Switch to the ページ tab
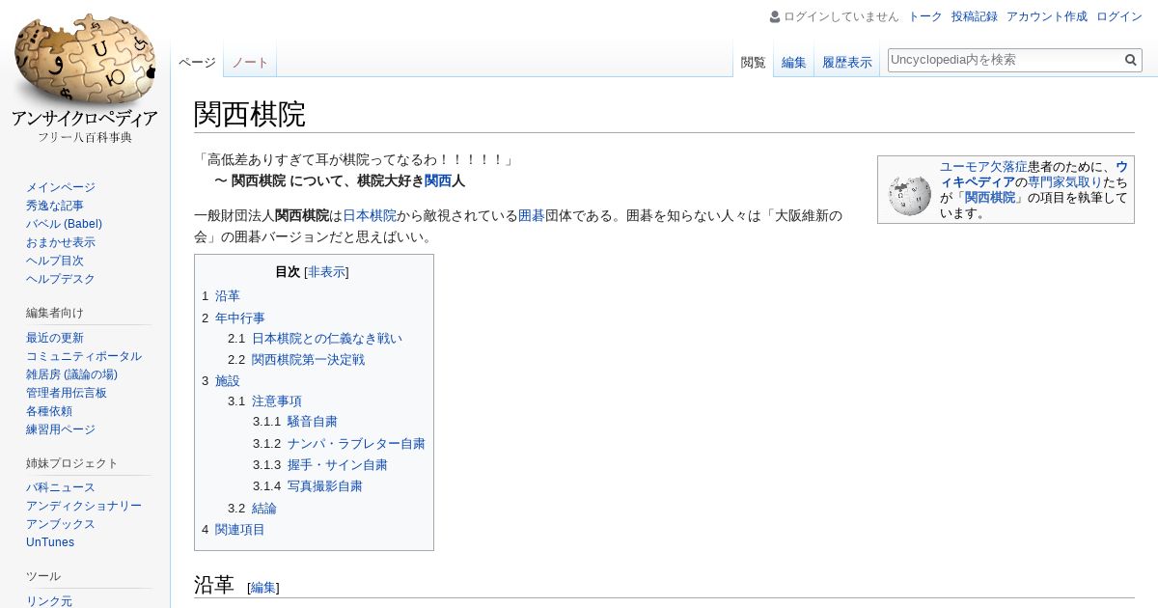 pos(197,63)
